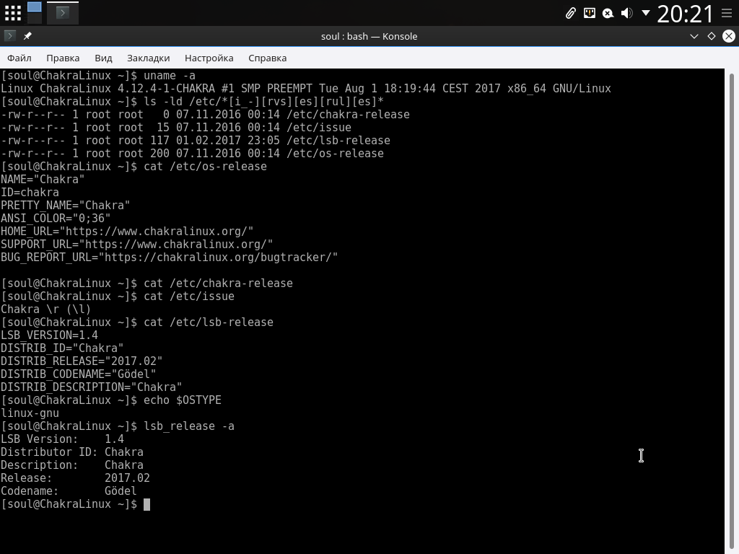Toggle the pin window on all desktops
The width and height of the screenshot is (739, 554).
click(x=27, y=36)
